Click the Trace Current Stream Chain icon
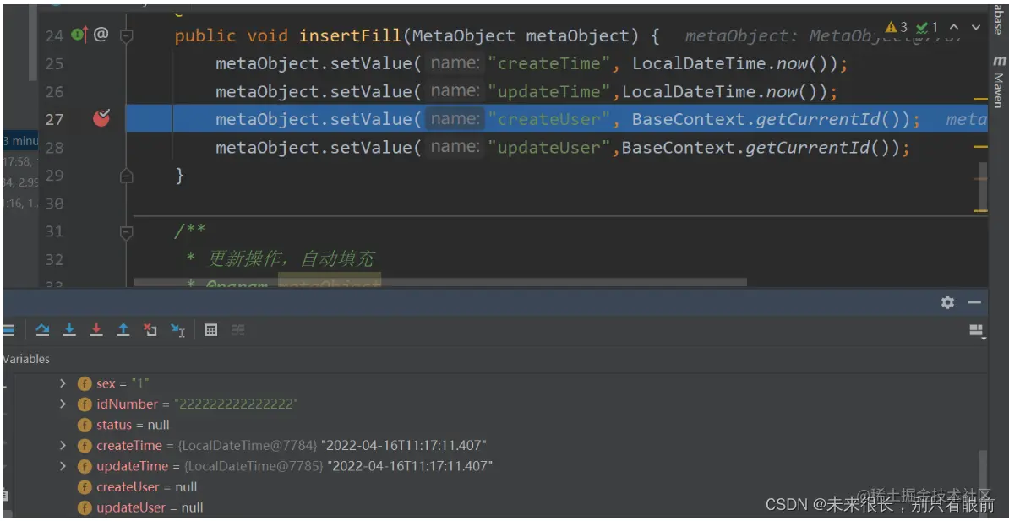 click(238, 330)
